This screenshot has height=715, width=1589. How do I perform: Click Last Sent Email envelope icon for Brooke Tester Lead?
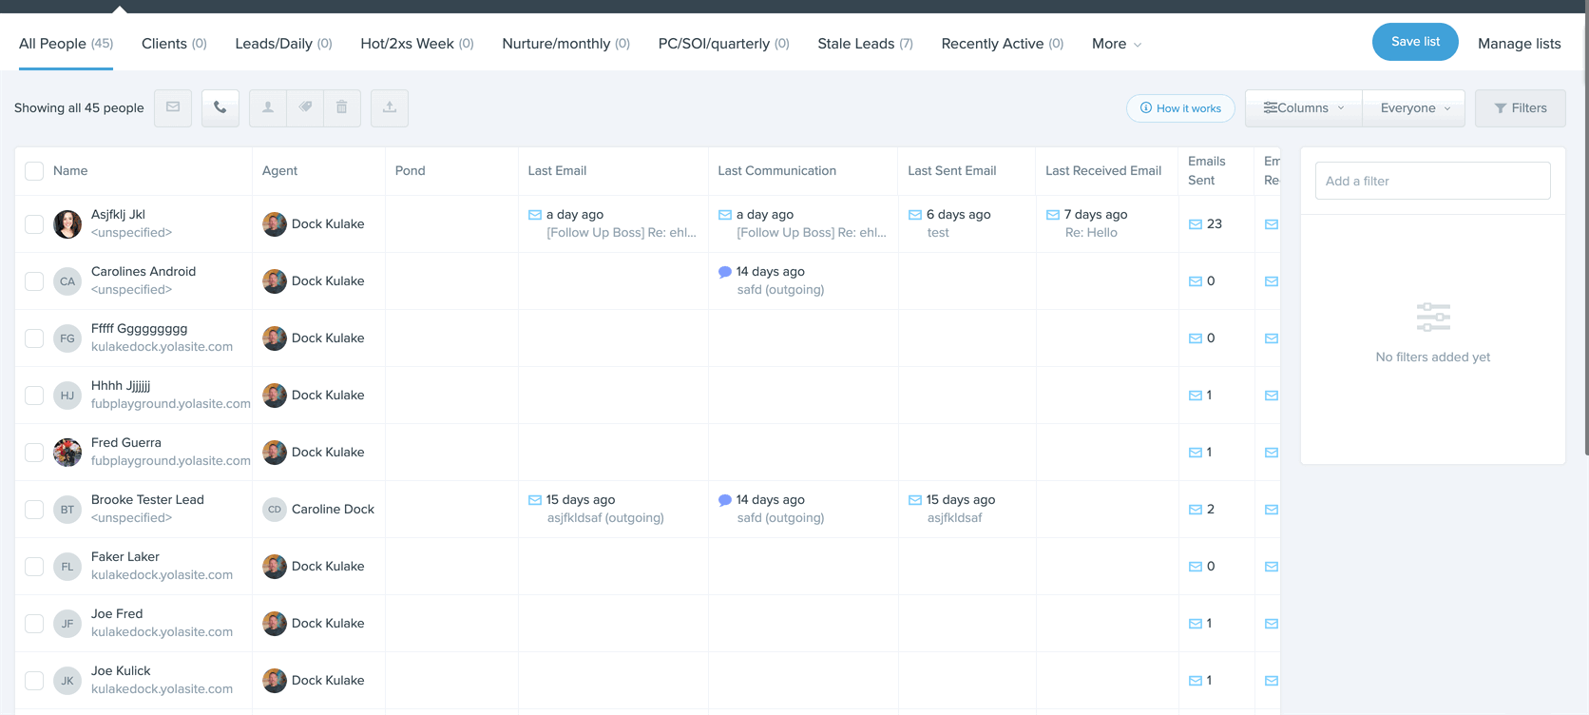(x=915, y=500)
